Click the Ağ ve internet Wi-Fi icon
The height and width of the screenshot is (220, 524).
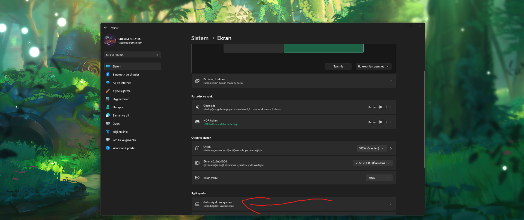pyautogui.click(x=108, y=82)
